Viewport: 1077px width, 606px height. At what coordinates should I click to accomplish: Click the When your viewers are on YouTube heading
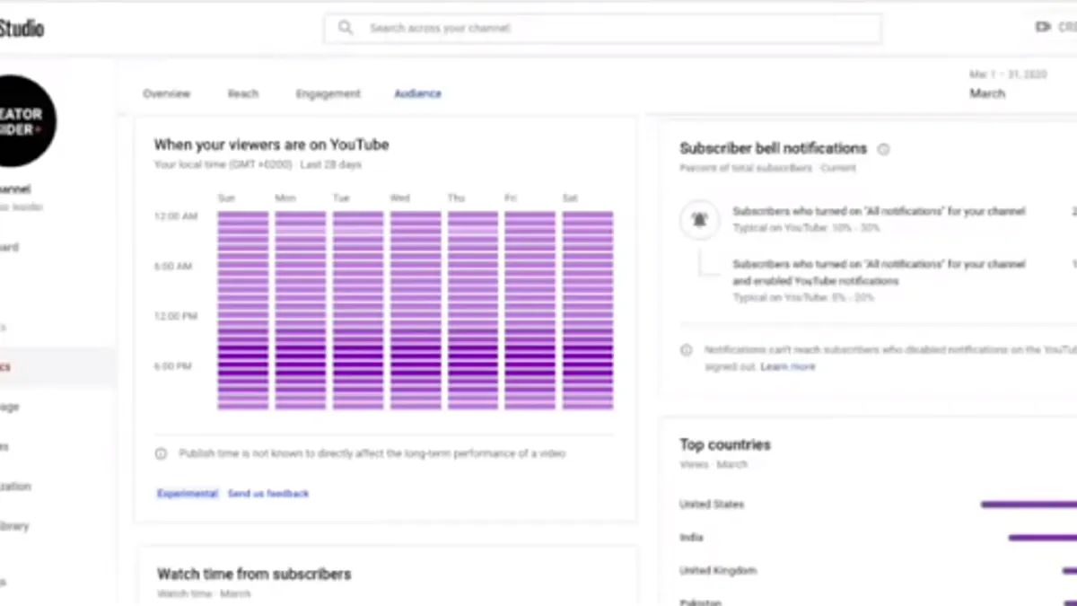(271, 145)
